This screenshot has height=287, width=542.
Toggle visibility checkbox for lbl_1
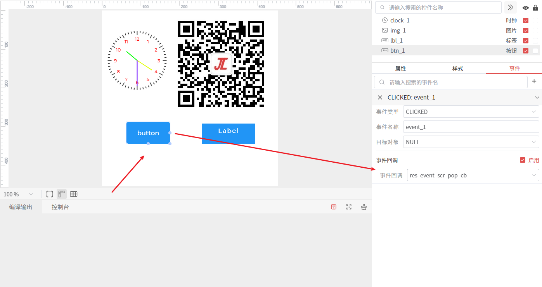(x=526, y=41)
